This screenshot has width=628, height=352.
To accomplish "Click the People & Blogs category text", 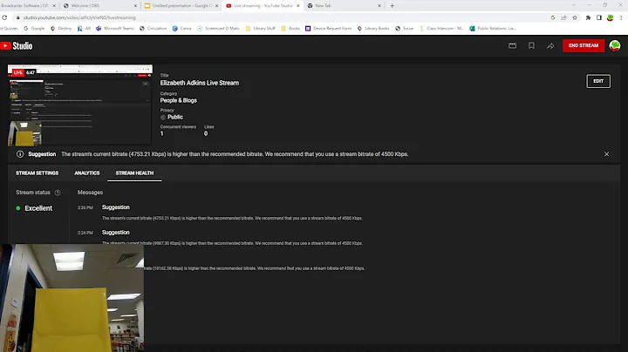I will (x=178, y=100).
